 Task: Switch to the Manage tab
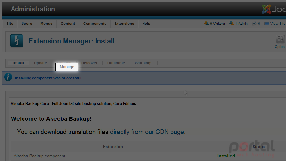coord(67,67)
